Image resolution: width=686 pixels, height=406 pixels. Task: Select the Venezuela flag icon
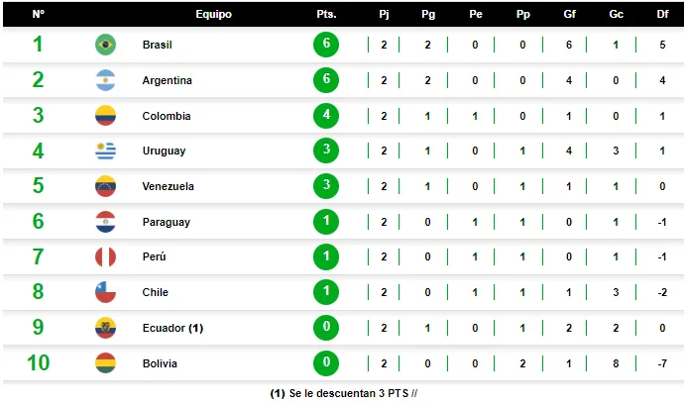[x=105, y=186]
